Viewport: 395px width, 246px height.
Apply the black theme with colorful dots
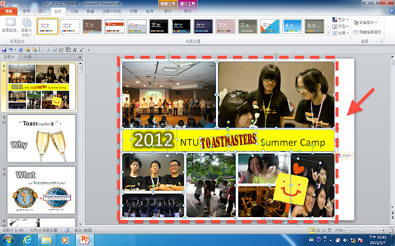[181, 26]
